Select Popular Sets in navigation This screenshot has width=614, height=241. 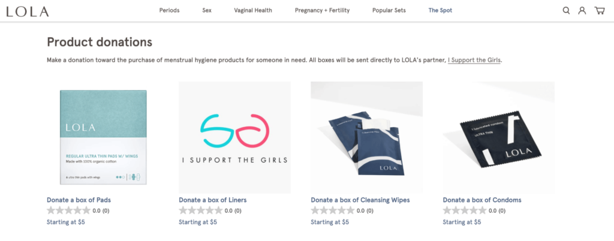pyautogui.click(x=389, y=11)
